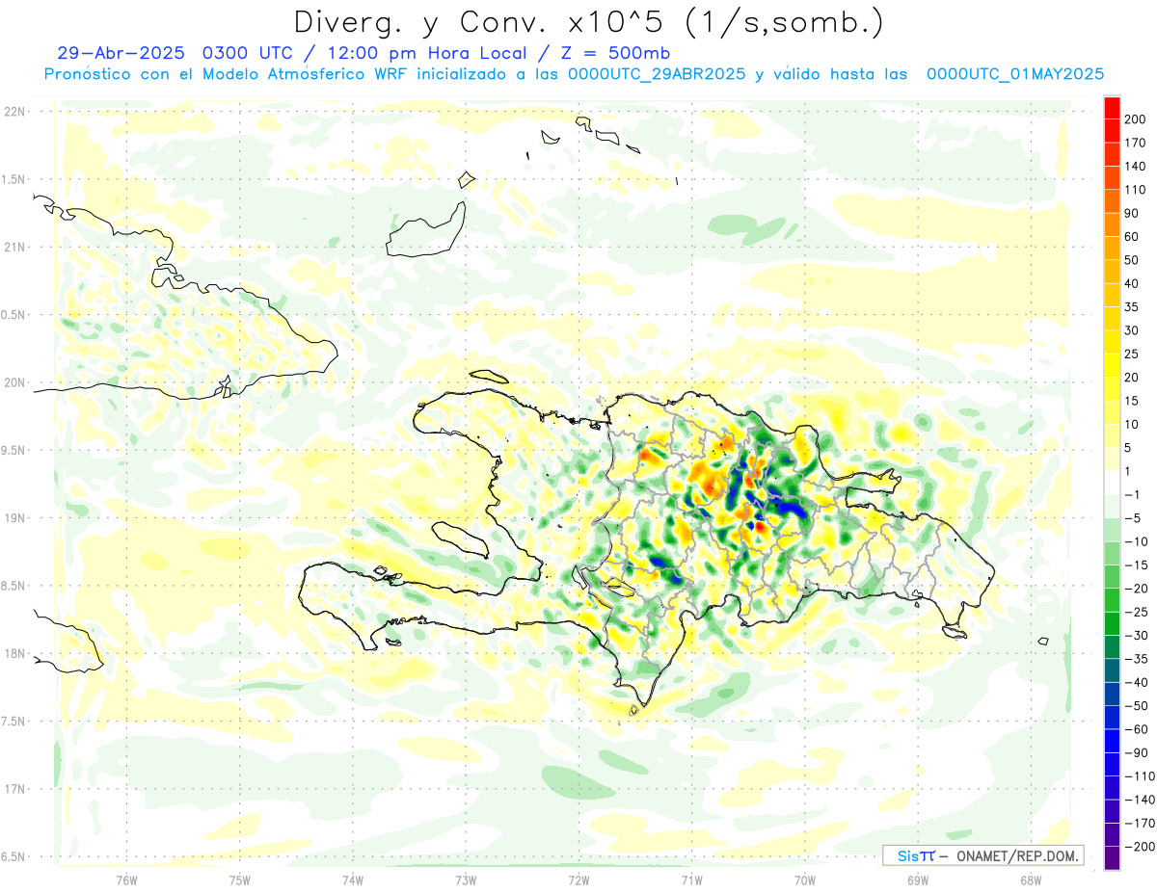The width and height of the screenshot is (1157, 893).
Task: Click the top red swatch of the colorbar
Action: 1113,107
